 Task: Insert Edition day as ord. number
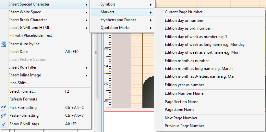coord(210,28)
